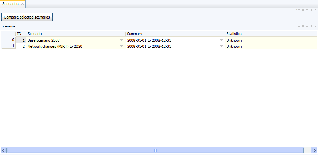
Task: Click horizontal scrollbar right arrow
Action: click(314, 150)
